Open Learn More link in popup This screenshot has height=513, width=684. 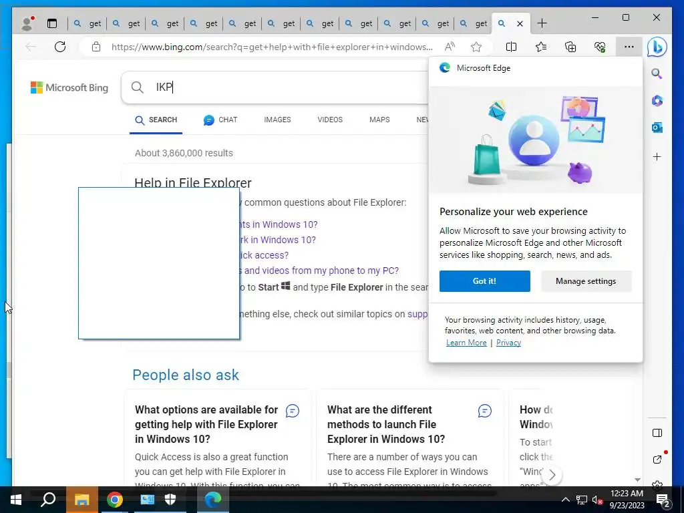[466, 343]
